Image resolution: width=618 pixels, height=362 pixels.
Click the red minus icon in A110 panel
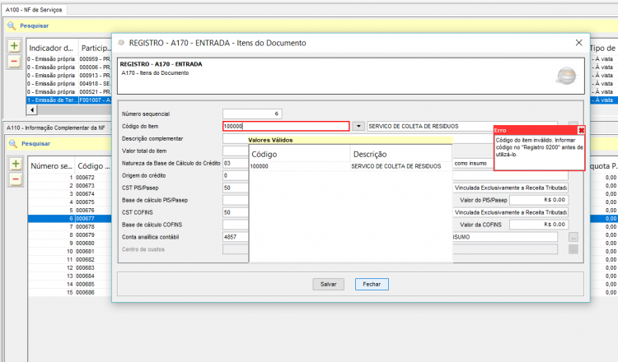16,179
